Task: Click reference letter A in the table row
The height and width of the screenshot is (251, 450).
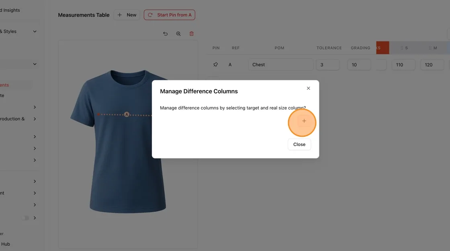Action: pyautogui.click(x=230, y=65)
